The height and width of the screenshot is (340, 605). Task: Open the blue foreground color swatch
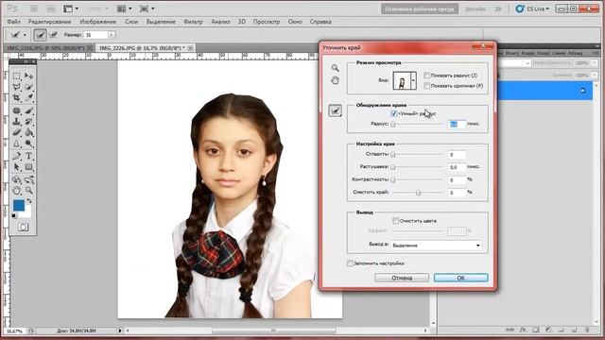tap(19, 205)
